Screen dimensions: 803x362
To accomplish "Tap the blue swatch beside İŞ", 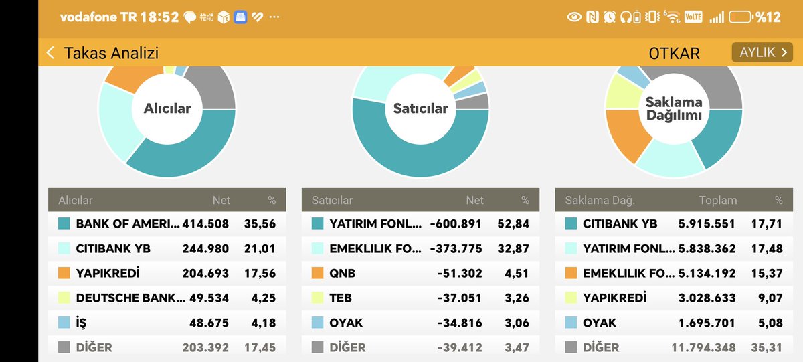I will point(64,323).
